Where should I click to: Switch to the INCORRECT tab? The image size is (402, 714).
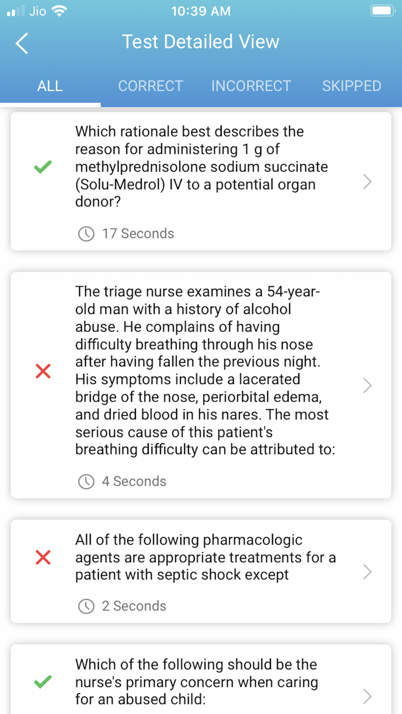251,86
